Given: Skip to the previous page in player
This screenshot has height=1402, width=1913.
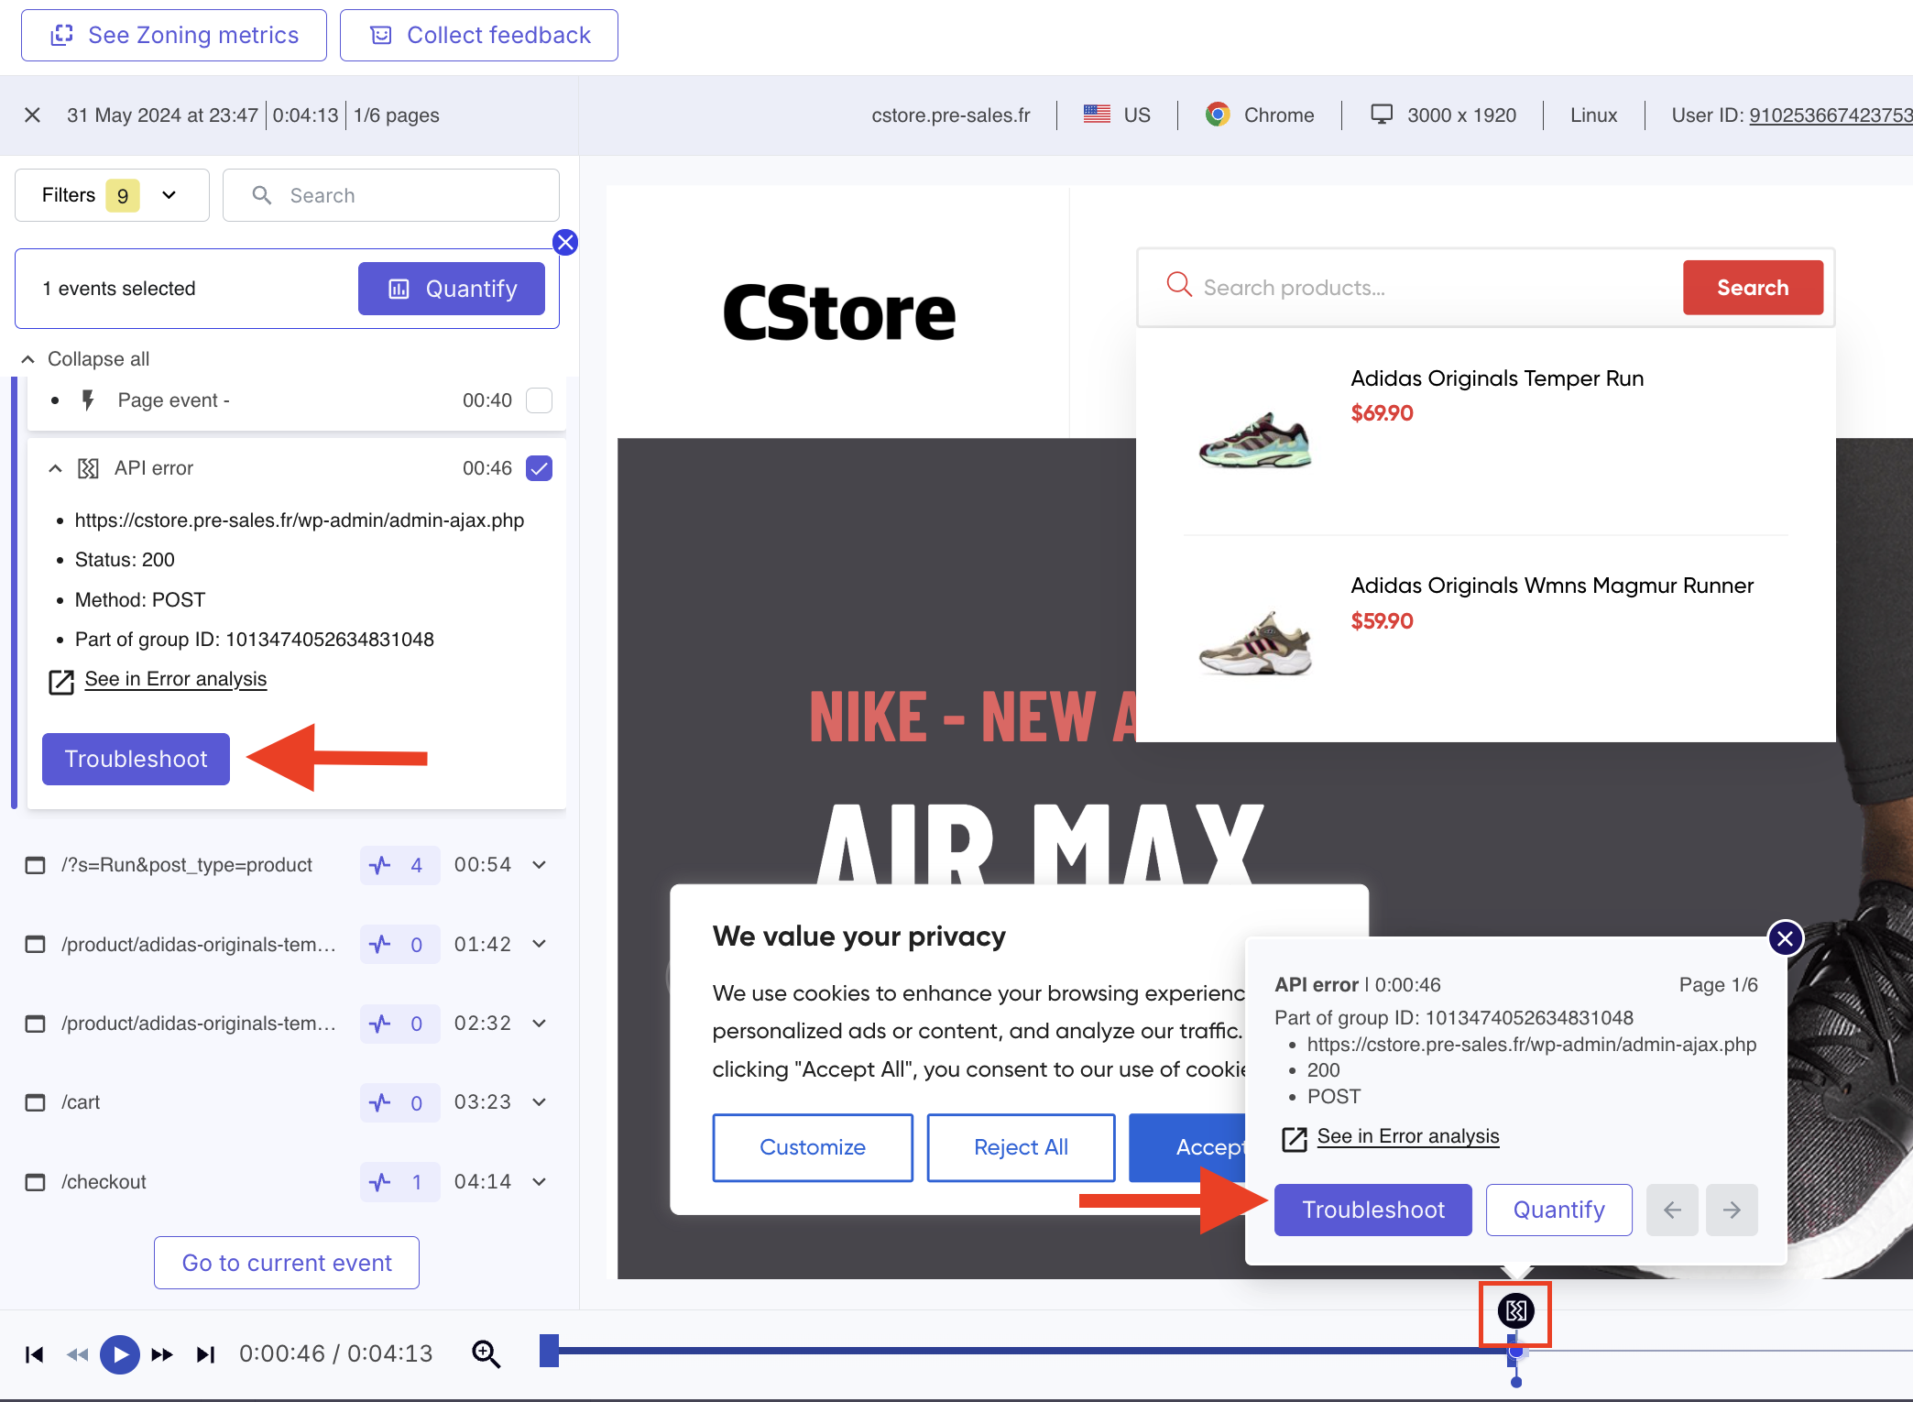Looking at the screenshot, I should tap(35, 1354).
